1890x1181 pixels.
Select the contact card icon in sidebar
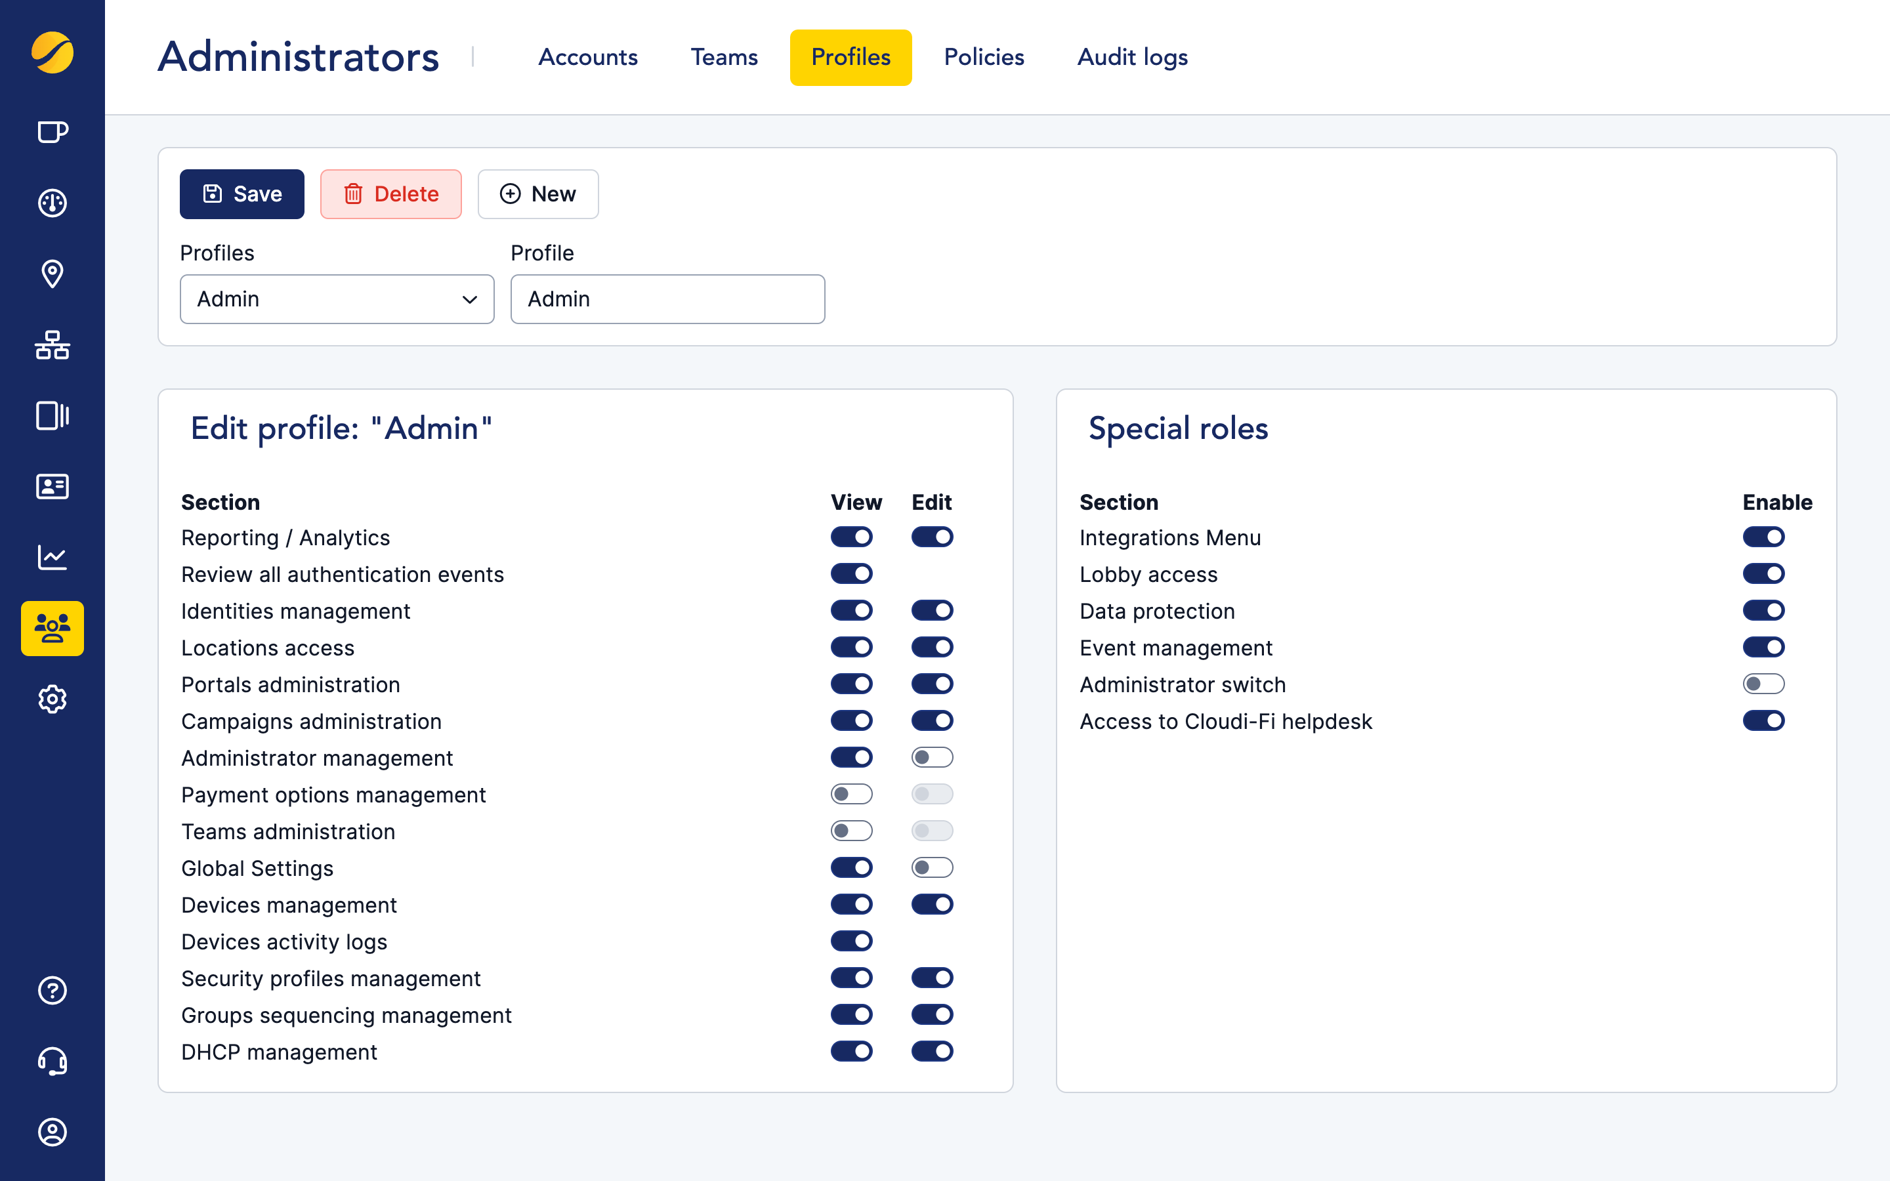click(x=52, y=487)
